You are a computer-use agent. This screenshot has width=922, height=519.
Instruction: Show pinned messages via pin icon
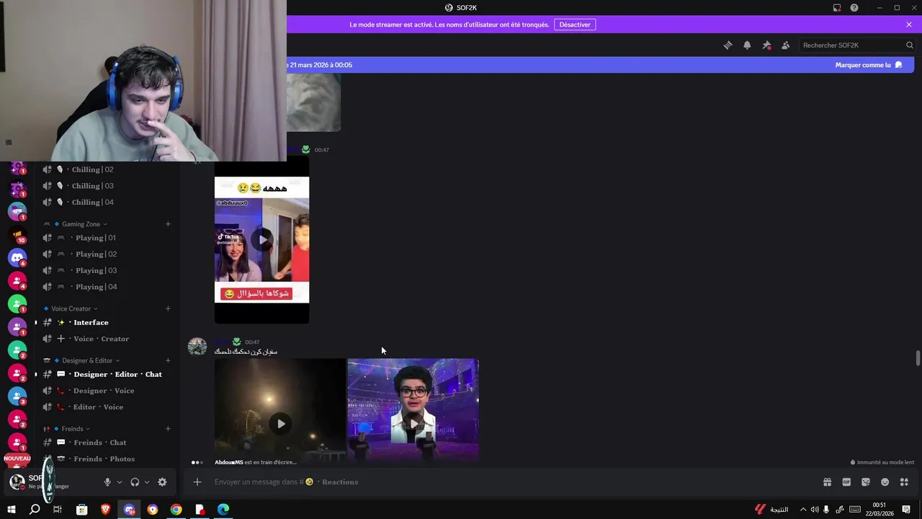click(x=766, y=45)
